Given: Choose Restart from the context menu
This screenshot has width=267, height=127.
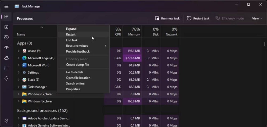Looking at the screenshot, I should 71,34.
